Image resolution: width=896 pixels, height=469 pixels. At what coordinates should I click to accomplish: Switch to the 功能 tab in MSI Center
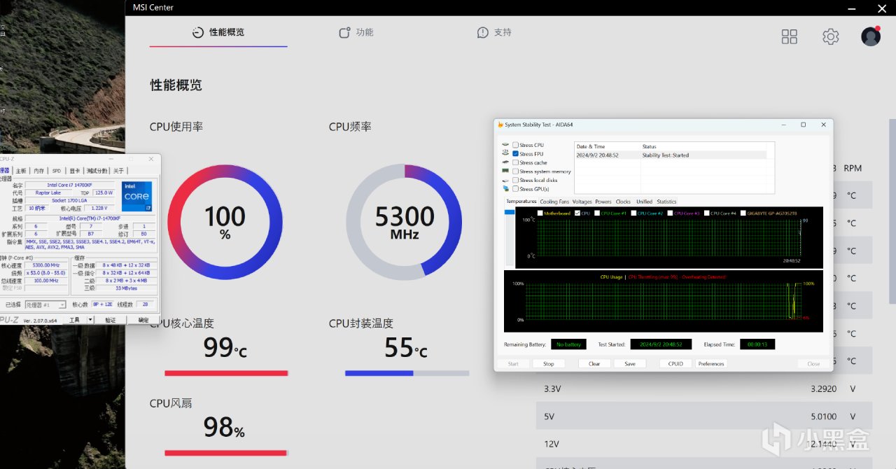point(356,33)
